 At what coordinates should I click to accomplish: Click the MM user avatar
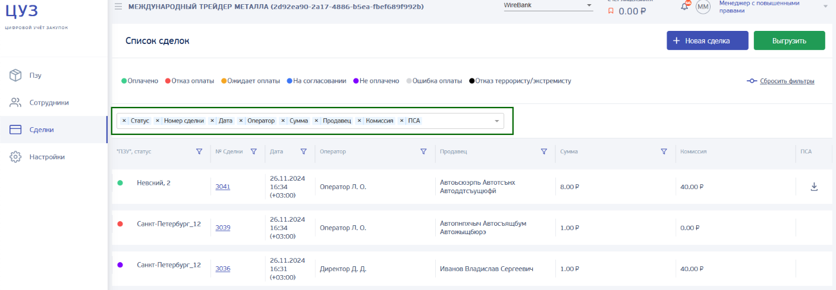[x=703, y=7]
